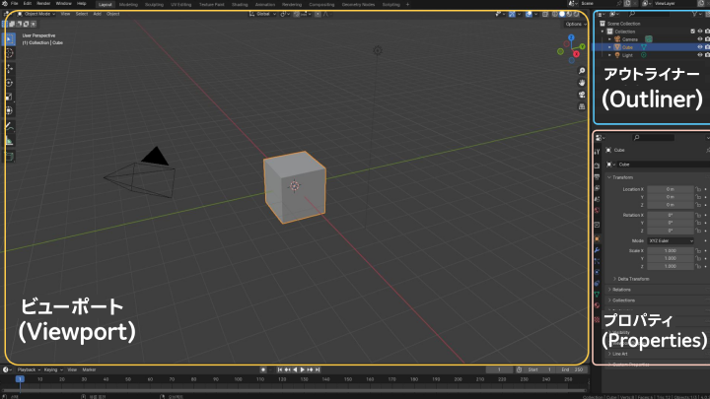Image resolution: width=710 pixels, height=399 pixels.
Task: Collapse the Transform panel
Action: point(620,177)
